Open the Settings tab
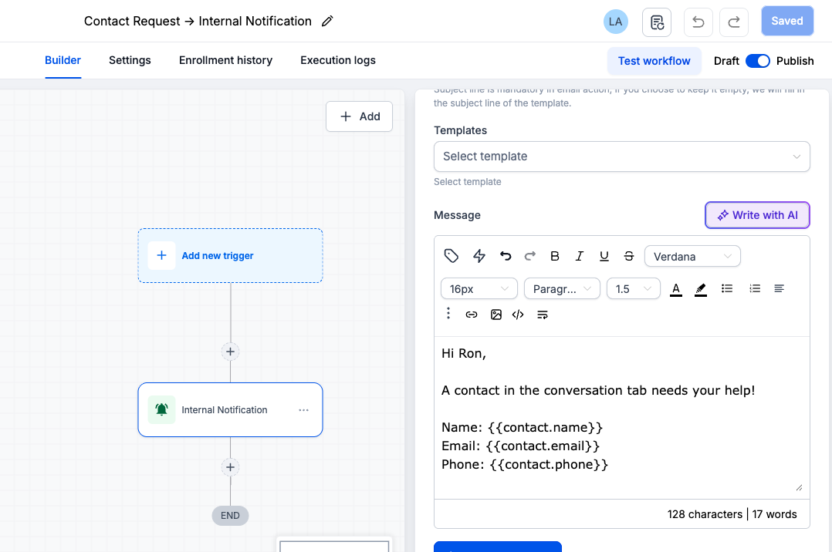Viewport: 832px width, 552px height. tap(130, 60)
